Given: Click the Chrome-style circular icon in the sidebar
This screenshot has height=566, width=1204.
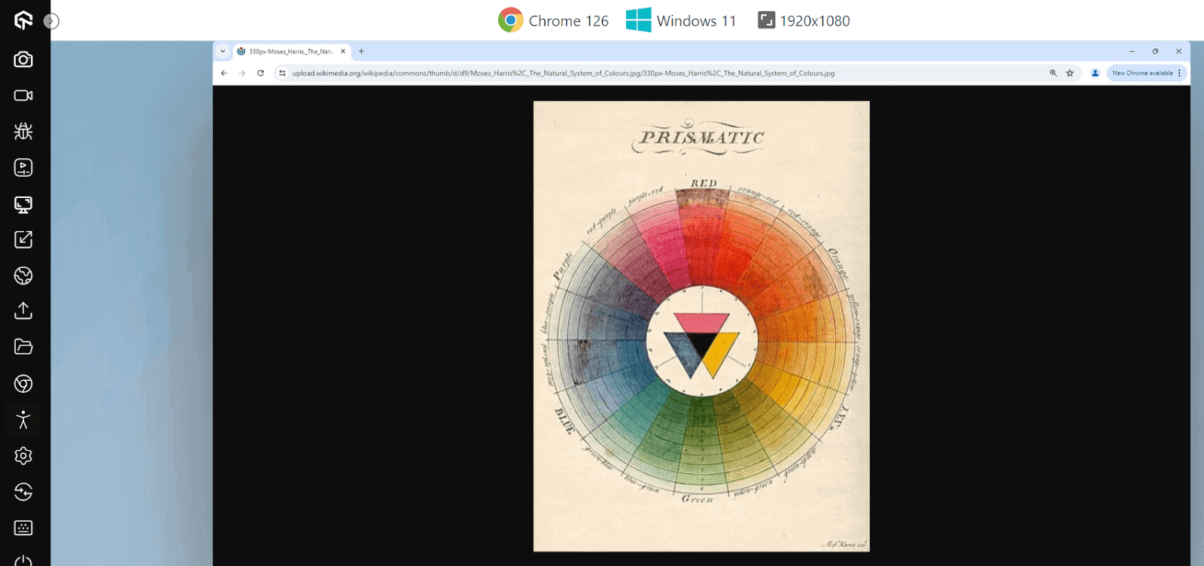Looking at the screenshot, I should click(23, 384).
